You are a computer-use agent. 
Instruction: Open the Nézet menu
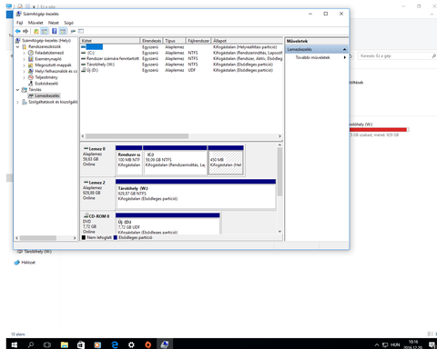54,23
